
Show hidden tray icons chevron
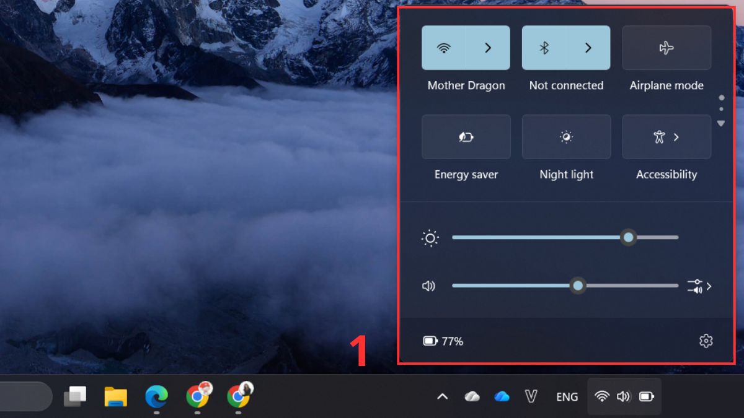point(442,396)
